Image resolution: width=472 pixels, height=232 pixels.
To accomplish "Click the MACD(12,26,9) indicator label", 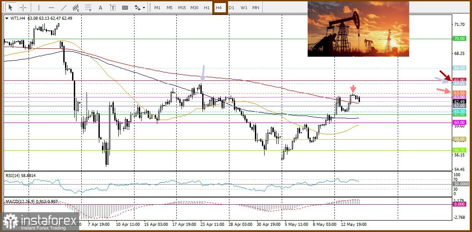I will click(x=31, y=201).
